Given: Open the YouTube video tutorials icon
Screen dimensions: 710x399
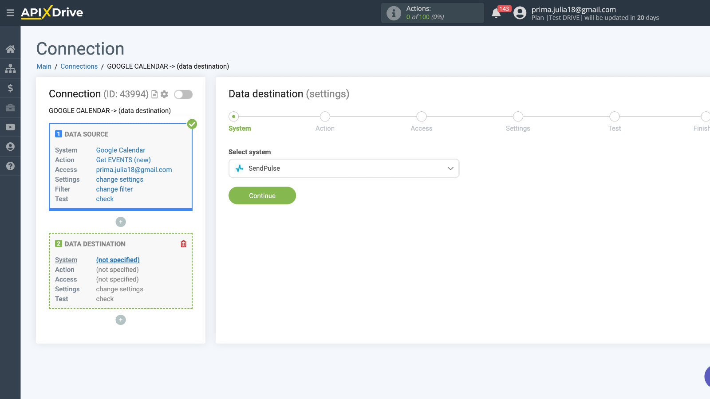Looking at the screenshot, I should pyautogui.click(x=10, y=127).
